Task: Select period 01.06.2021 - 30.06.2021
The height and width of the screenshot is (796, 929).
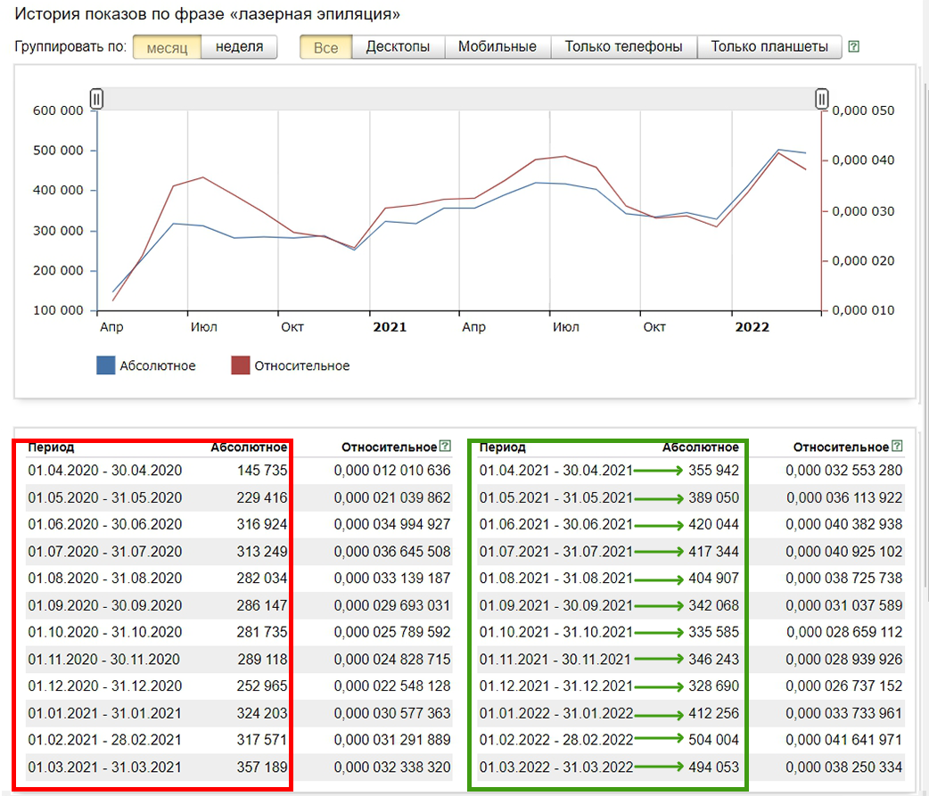Action: click(x=556, y=524)
